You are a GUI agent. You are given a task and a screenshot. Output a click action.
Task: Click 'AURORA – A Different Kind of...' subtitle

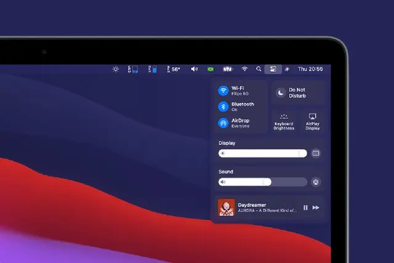[x=267, y=211]
